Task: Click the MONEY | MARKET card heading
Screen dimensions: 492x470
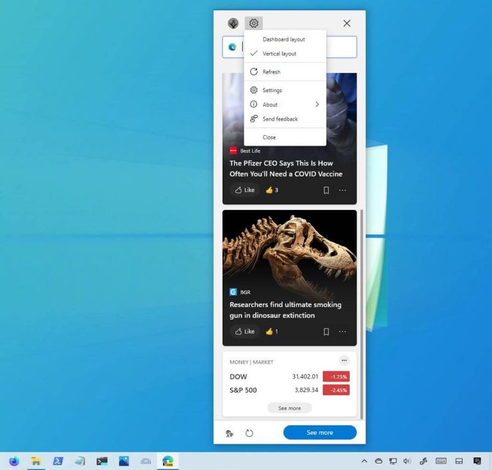Action: coord(251,362)
